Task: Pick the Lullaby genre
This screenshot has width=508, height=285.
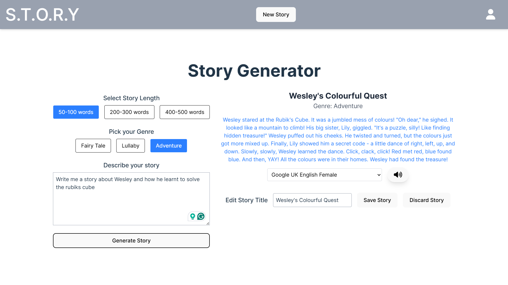Action: tap(130, 146)
